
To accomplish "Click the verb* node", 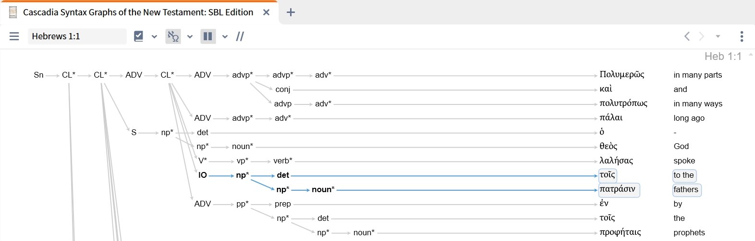I will (283, 161).
